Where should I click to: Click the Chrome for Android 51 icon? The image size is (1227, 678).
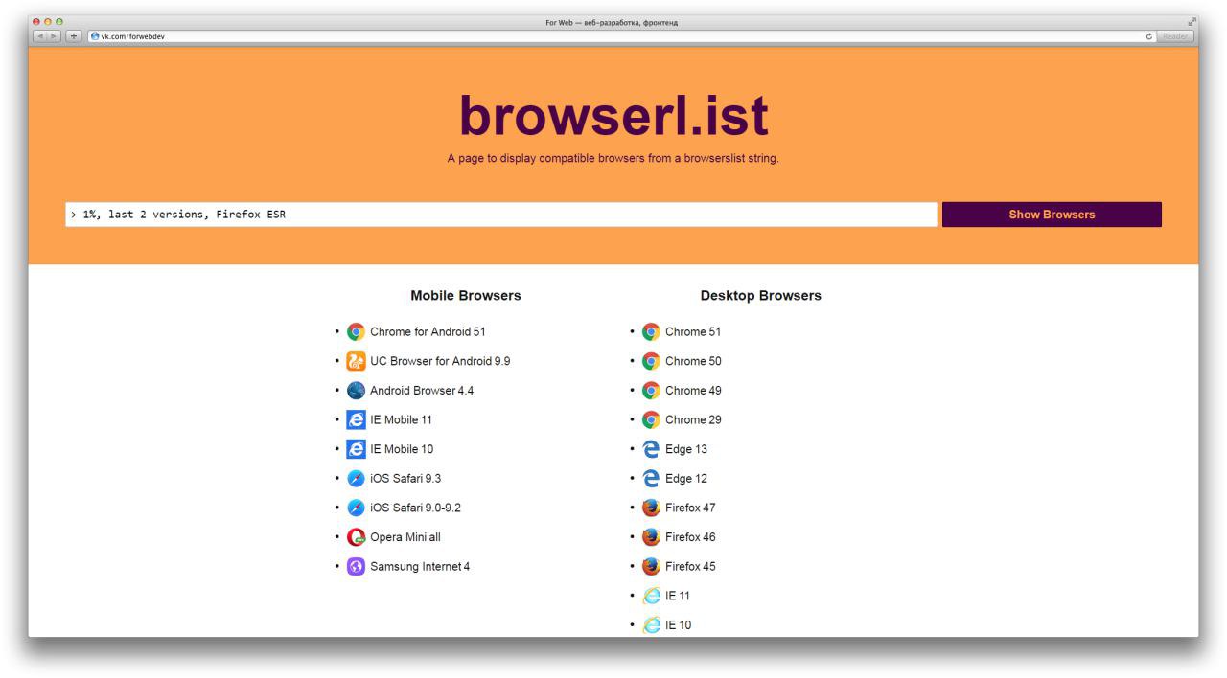(356, 332)
